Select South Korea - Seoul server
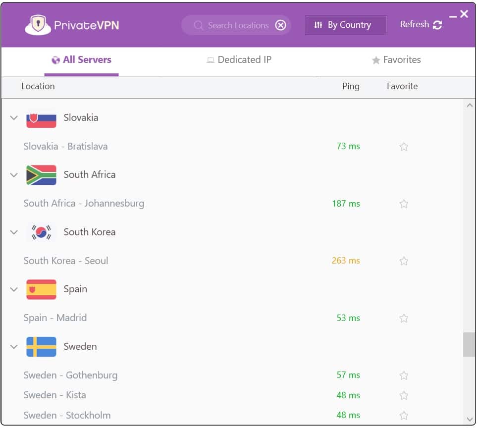 (x=66, y=261)
